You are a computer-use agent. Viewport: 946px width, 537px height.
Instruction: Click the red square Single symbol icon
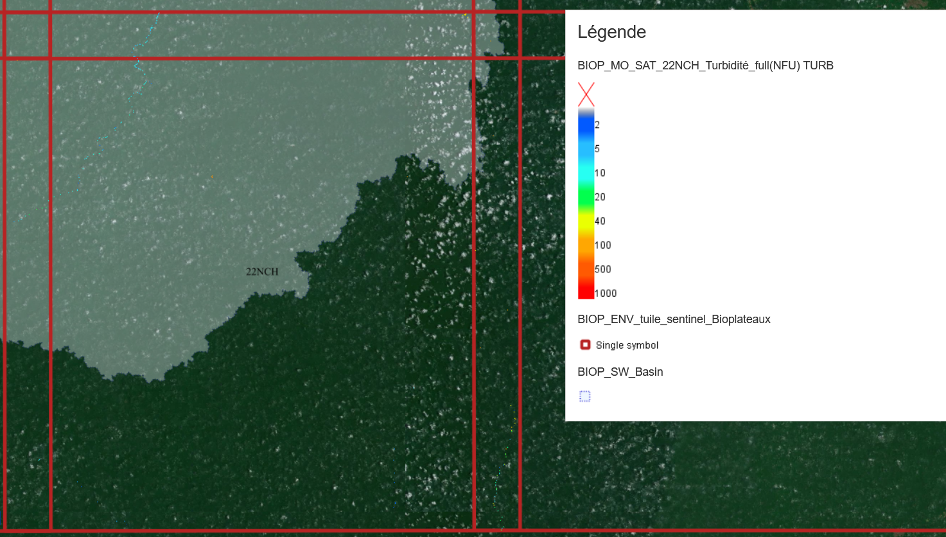click(x=585, y=345)
